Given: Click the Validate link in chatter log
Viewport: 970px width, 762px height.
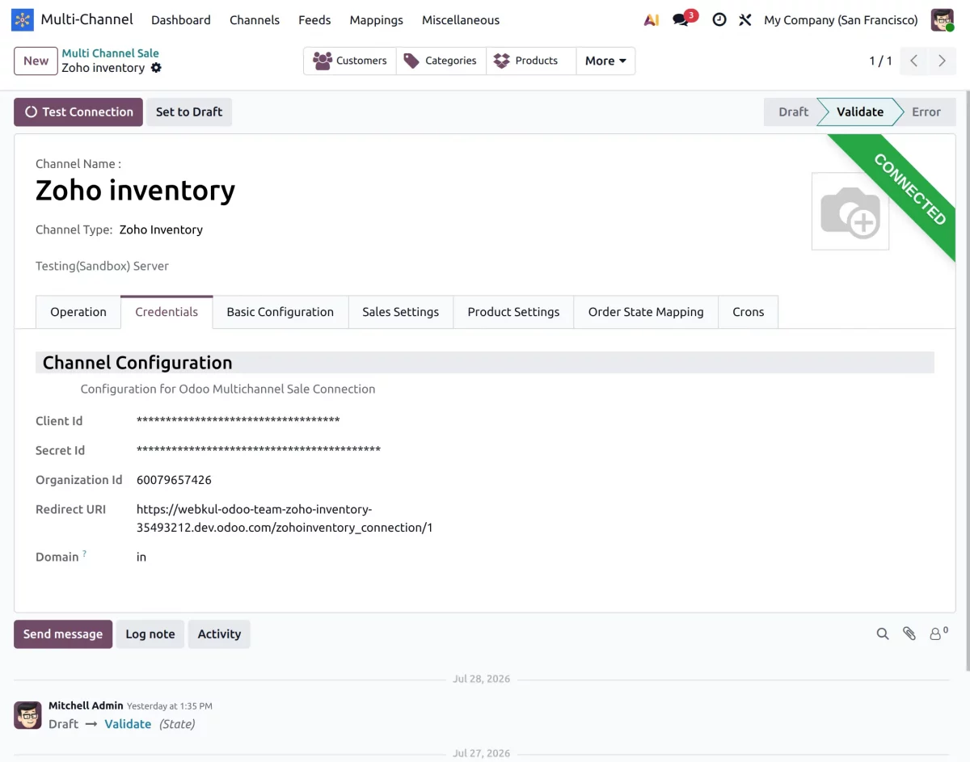Looking at the screenshot, I should point(128,724).
